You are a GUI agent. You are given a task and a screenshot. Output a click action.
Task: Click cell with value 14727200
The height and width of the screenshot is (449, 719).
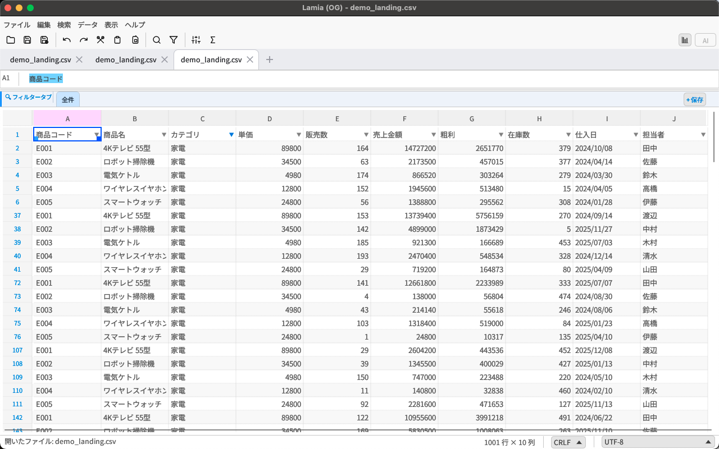[404, 148]
